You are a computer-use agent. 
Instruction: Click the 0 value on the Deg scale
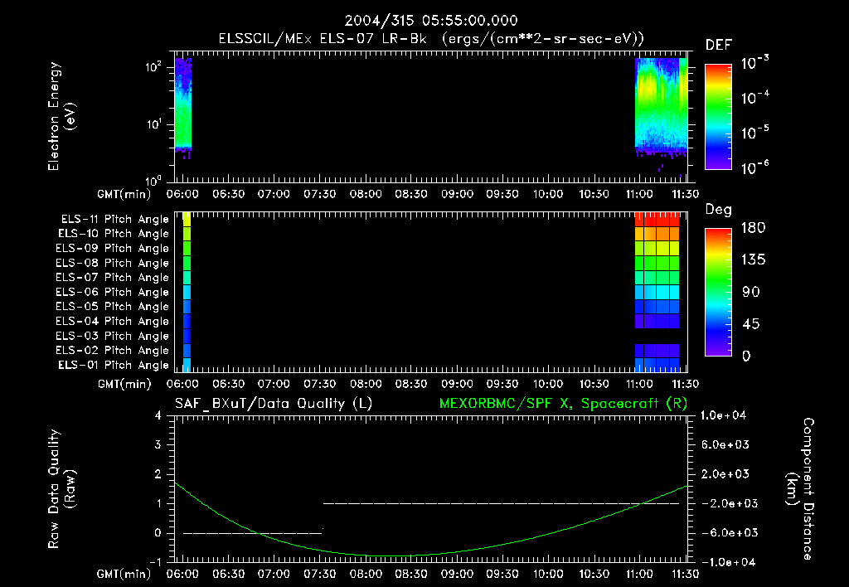(747, 357)
